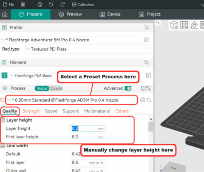Viewport: 204px width, 172px height.
Task: Click the add cube primitive icon
Action: (174, 25)
